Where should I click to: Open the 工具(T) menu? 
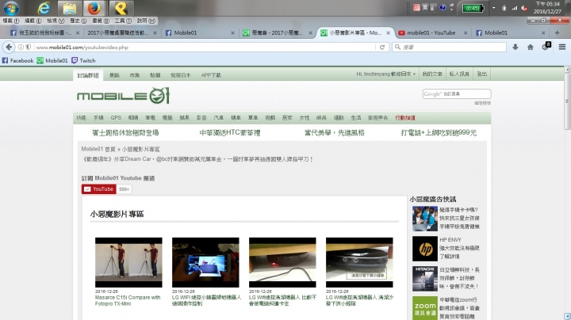click(x=123, y=21)
